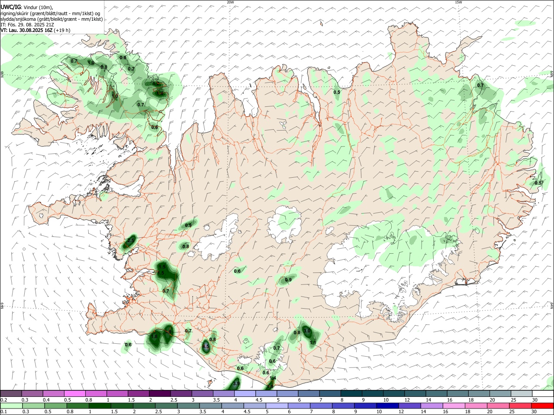Click the 20W longitude label
The image size is (554, 415).
pos(230,2)
